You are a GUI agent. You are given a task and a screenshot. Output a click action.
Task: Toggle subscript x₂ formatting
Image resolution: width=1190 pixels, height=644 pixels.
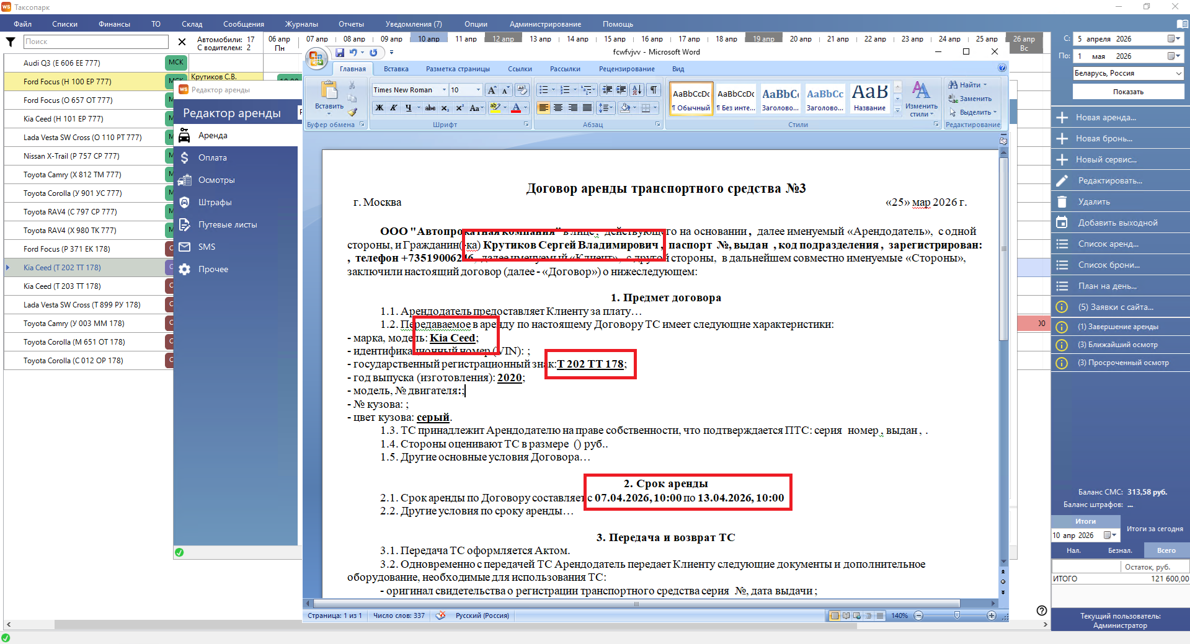click(445, 108)
